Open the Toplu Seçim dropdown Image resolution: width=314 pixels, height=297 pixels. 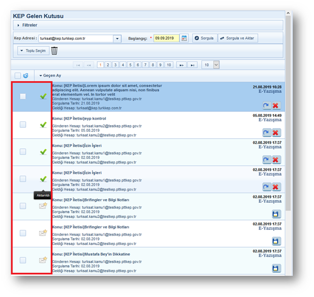[x=33, y=50]
